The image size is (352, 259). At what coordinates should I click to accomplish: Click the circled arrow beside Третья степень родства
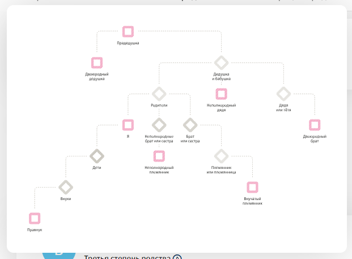tap(177, 257)
